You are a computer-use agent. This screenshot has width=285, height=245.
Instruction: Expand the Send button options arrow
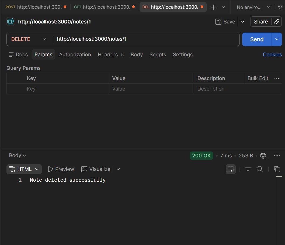tap(277, 39)
